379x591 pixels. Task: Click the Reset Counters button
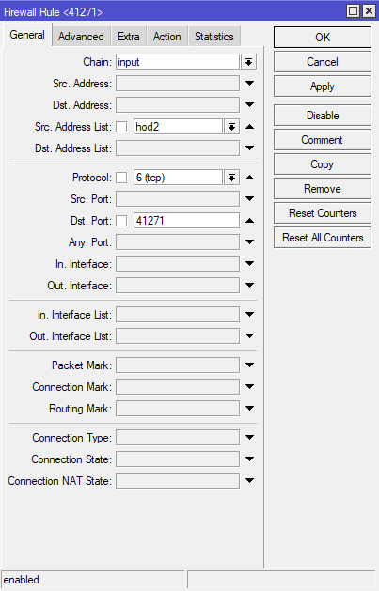(x=323, y=213)
